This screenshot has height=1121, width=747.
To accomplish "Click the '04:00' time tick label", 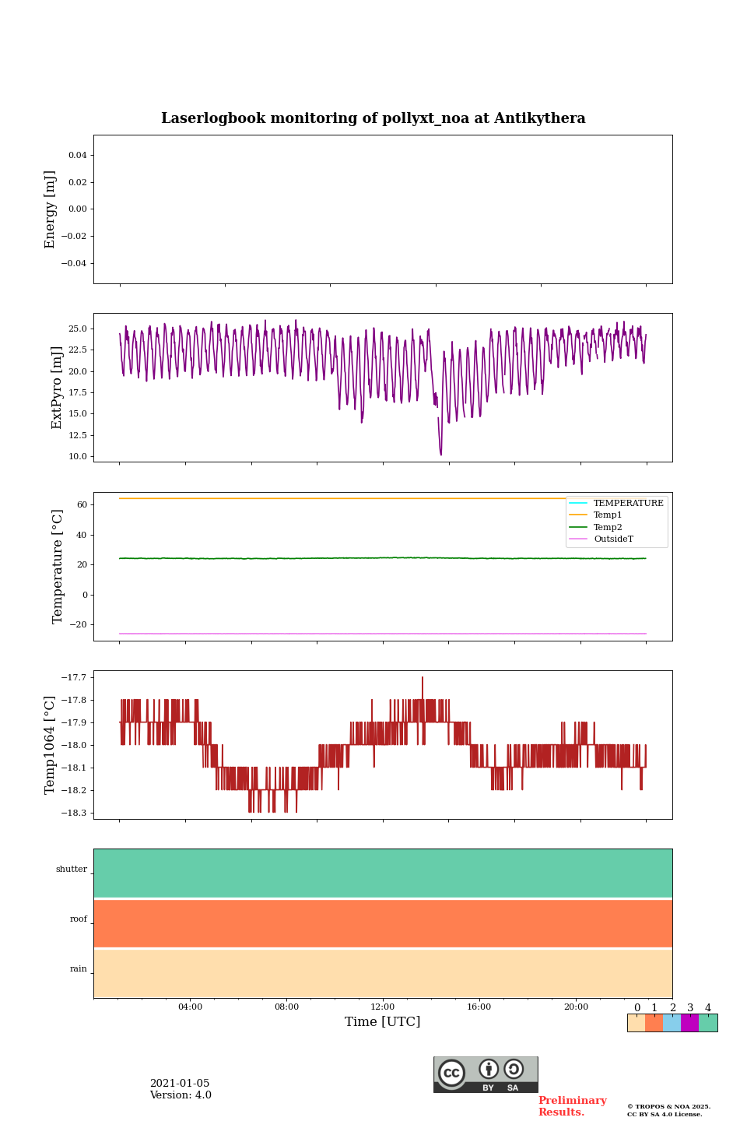I will (190, 1007).
